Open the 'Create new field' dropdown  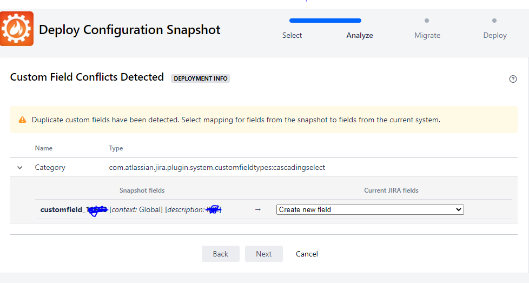tap(370, 209)
